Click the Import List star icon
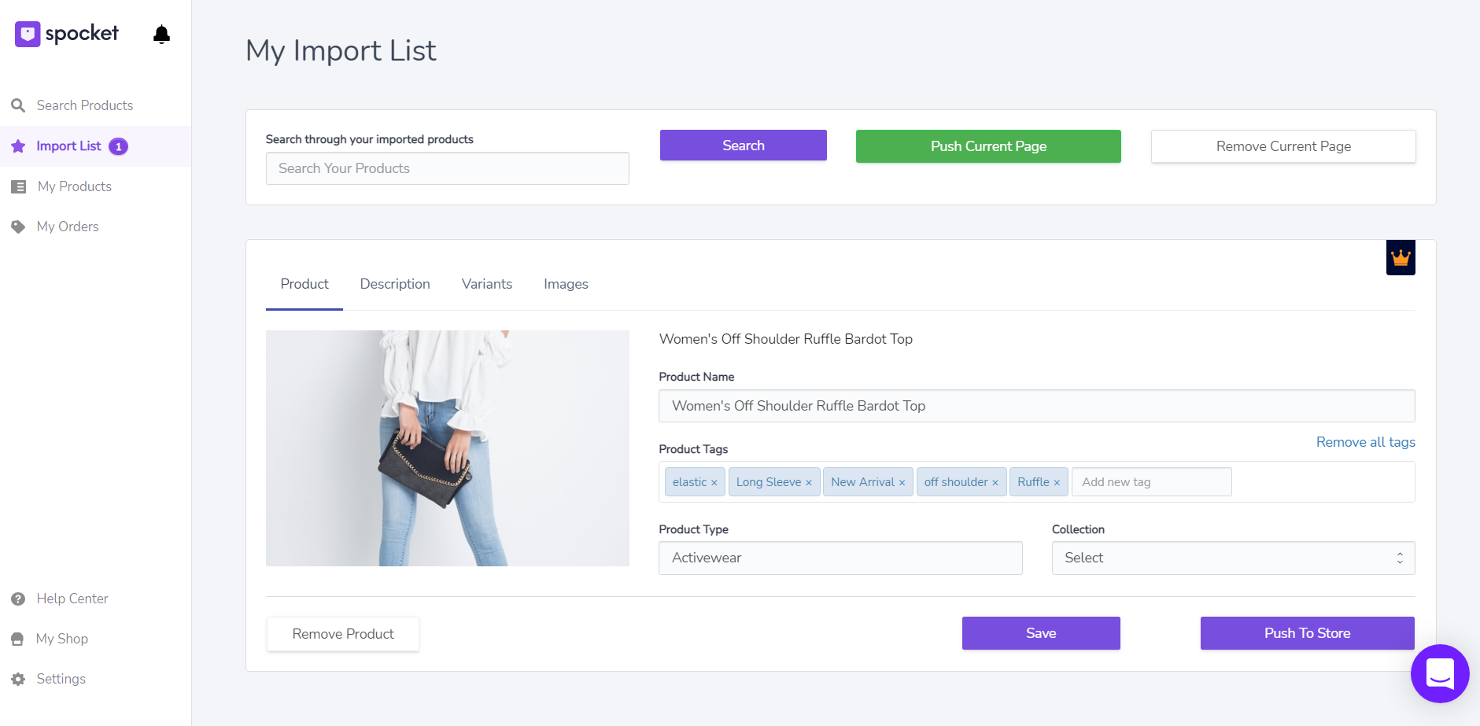This screenshot has height=726, width=1480. point(18,146)
